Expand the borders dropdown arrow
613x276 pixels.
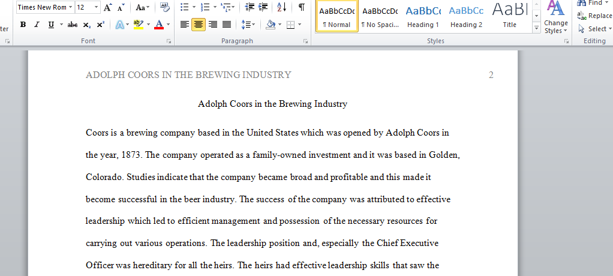[x=300, y=25]
